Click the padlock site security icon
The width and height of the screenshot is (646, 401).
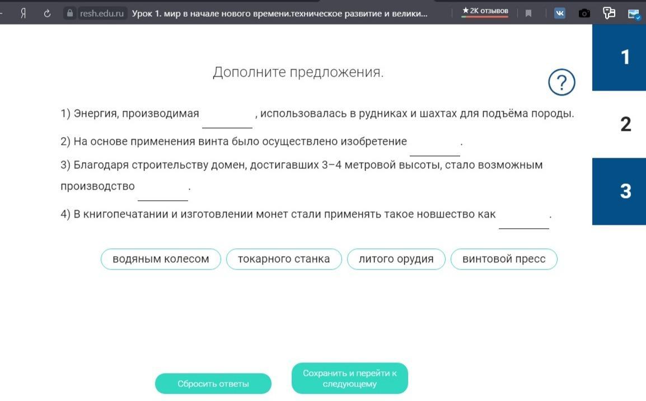(x=70, y=13)
